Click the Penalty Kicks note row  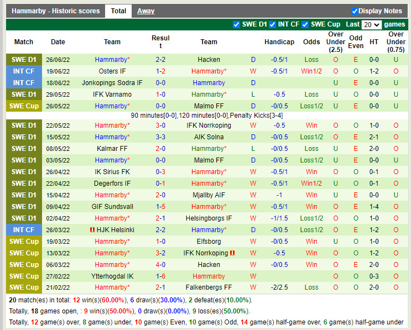tap(209, 116)
